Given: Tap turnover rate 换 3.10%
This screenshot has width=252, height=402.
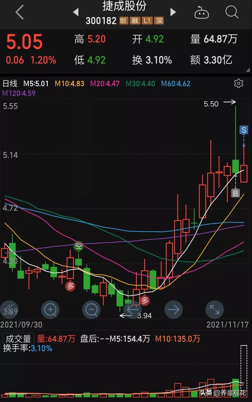Looking at the screenshot, I should tap(152, 60).
